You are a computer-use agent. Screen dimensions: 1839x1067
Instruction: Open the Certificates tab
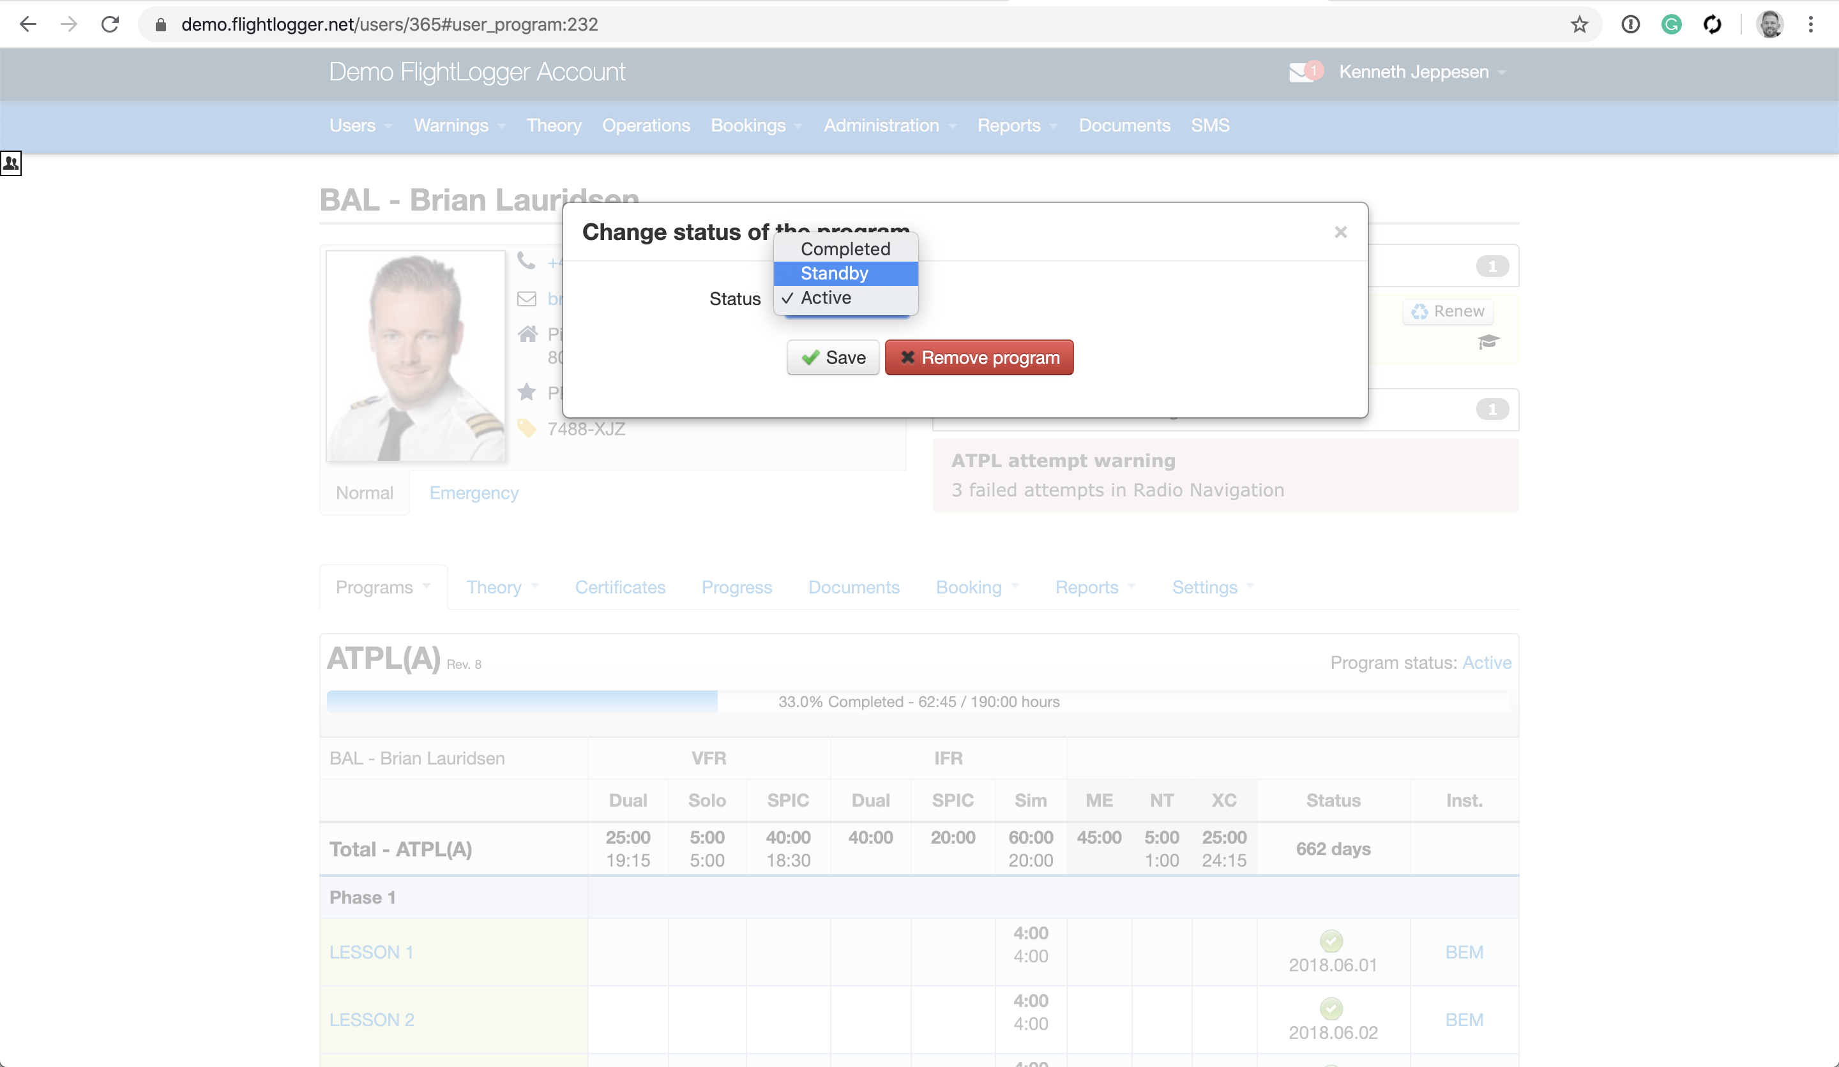[619, 587]
